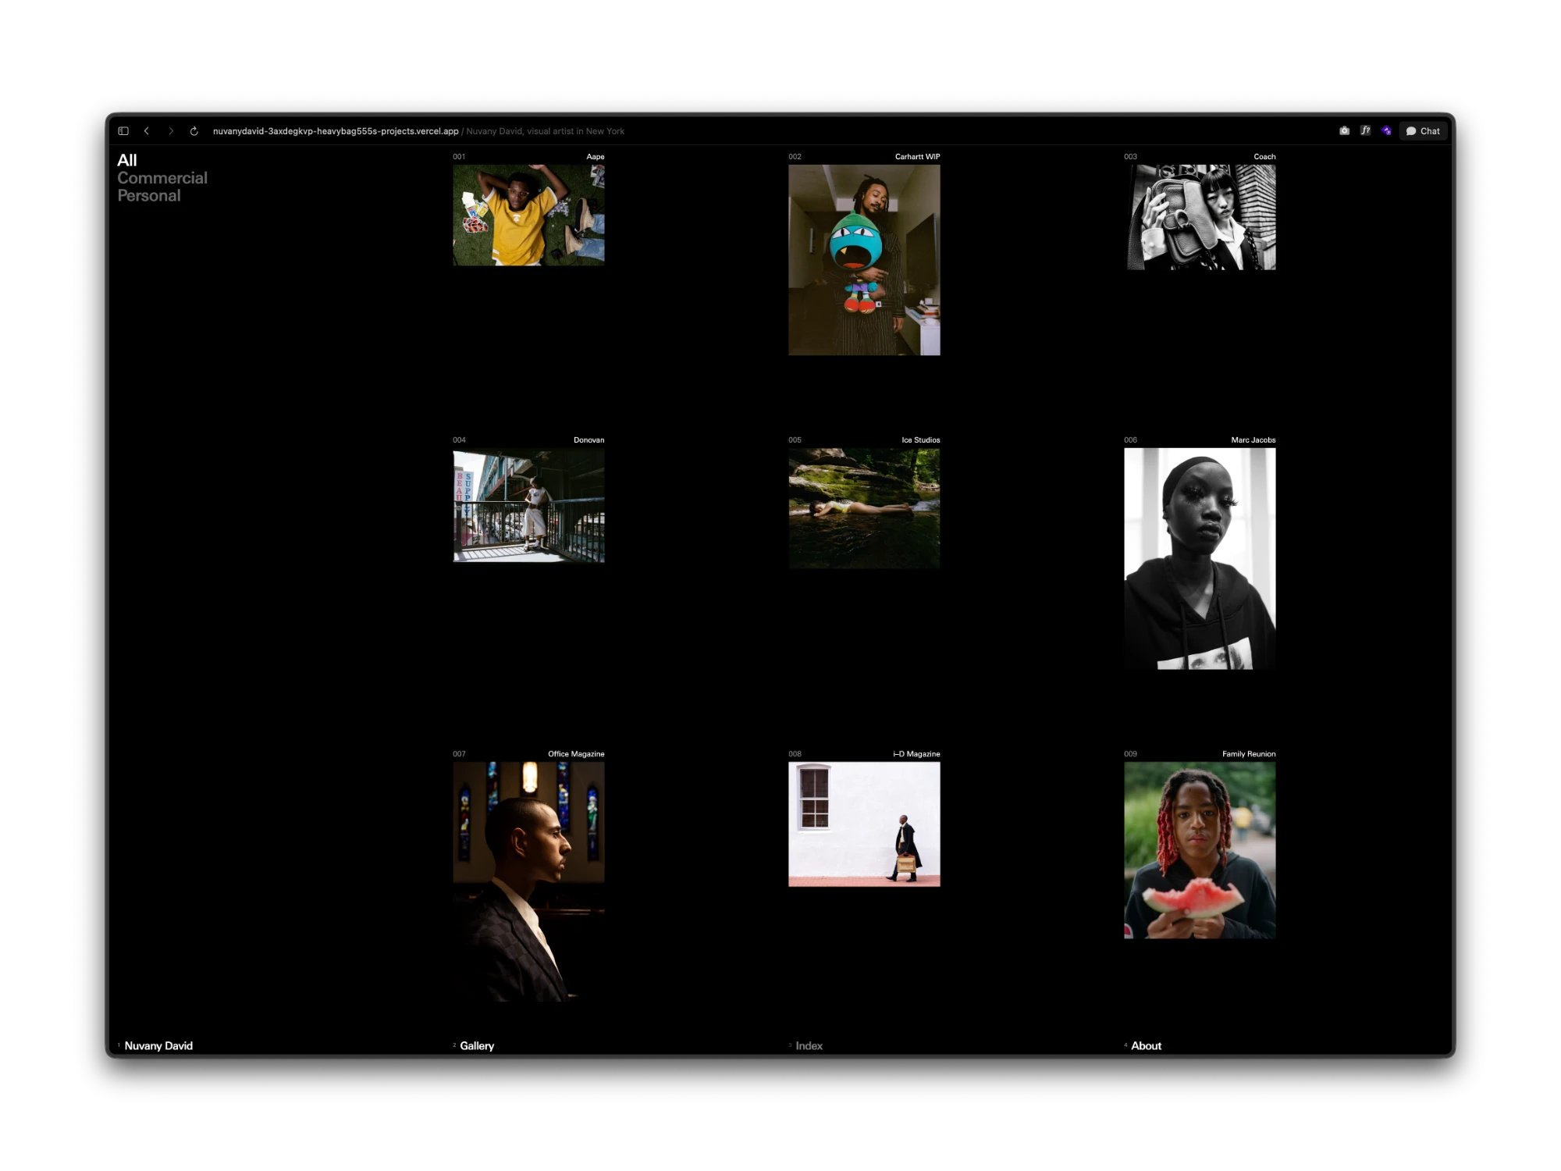Open the Ice Studios river photo

[864, 508]
